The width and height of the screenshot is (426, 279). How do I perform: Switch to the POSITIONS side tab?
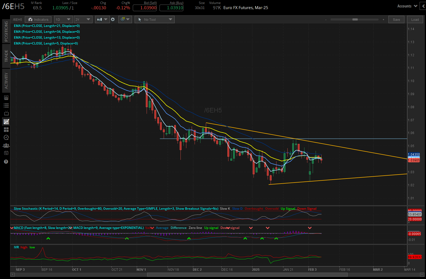(6, 31)
